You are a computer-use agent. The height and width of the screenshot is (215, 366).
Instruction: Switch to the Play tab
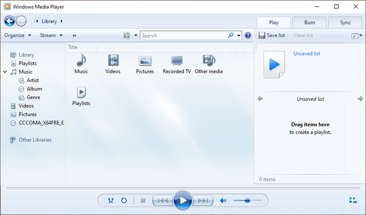pos(273,23)
